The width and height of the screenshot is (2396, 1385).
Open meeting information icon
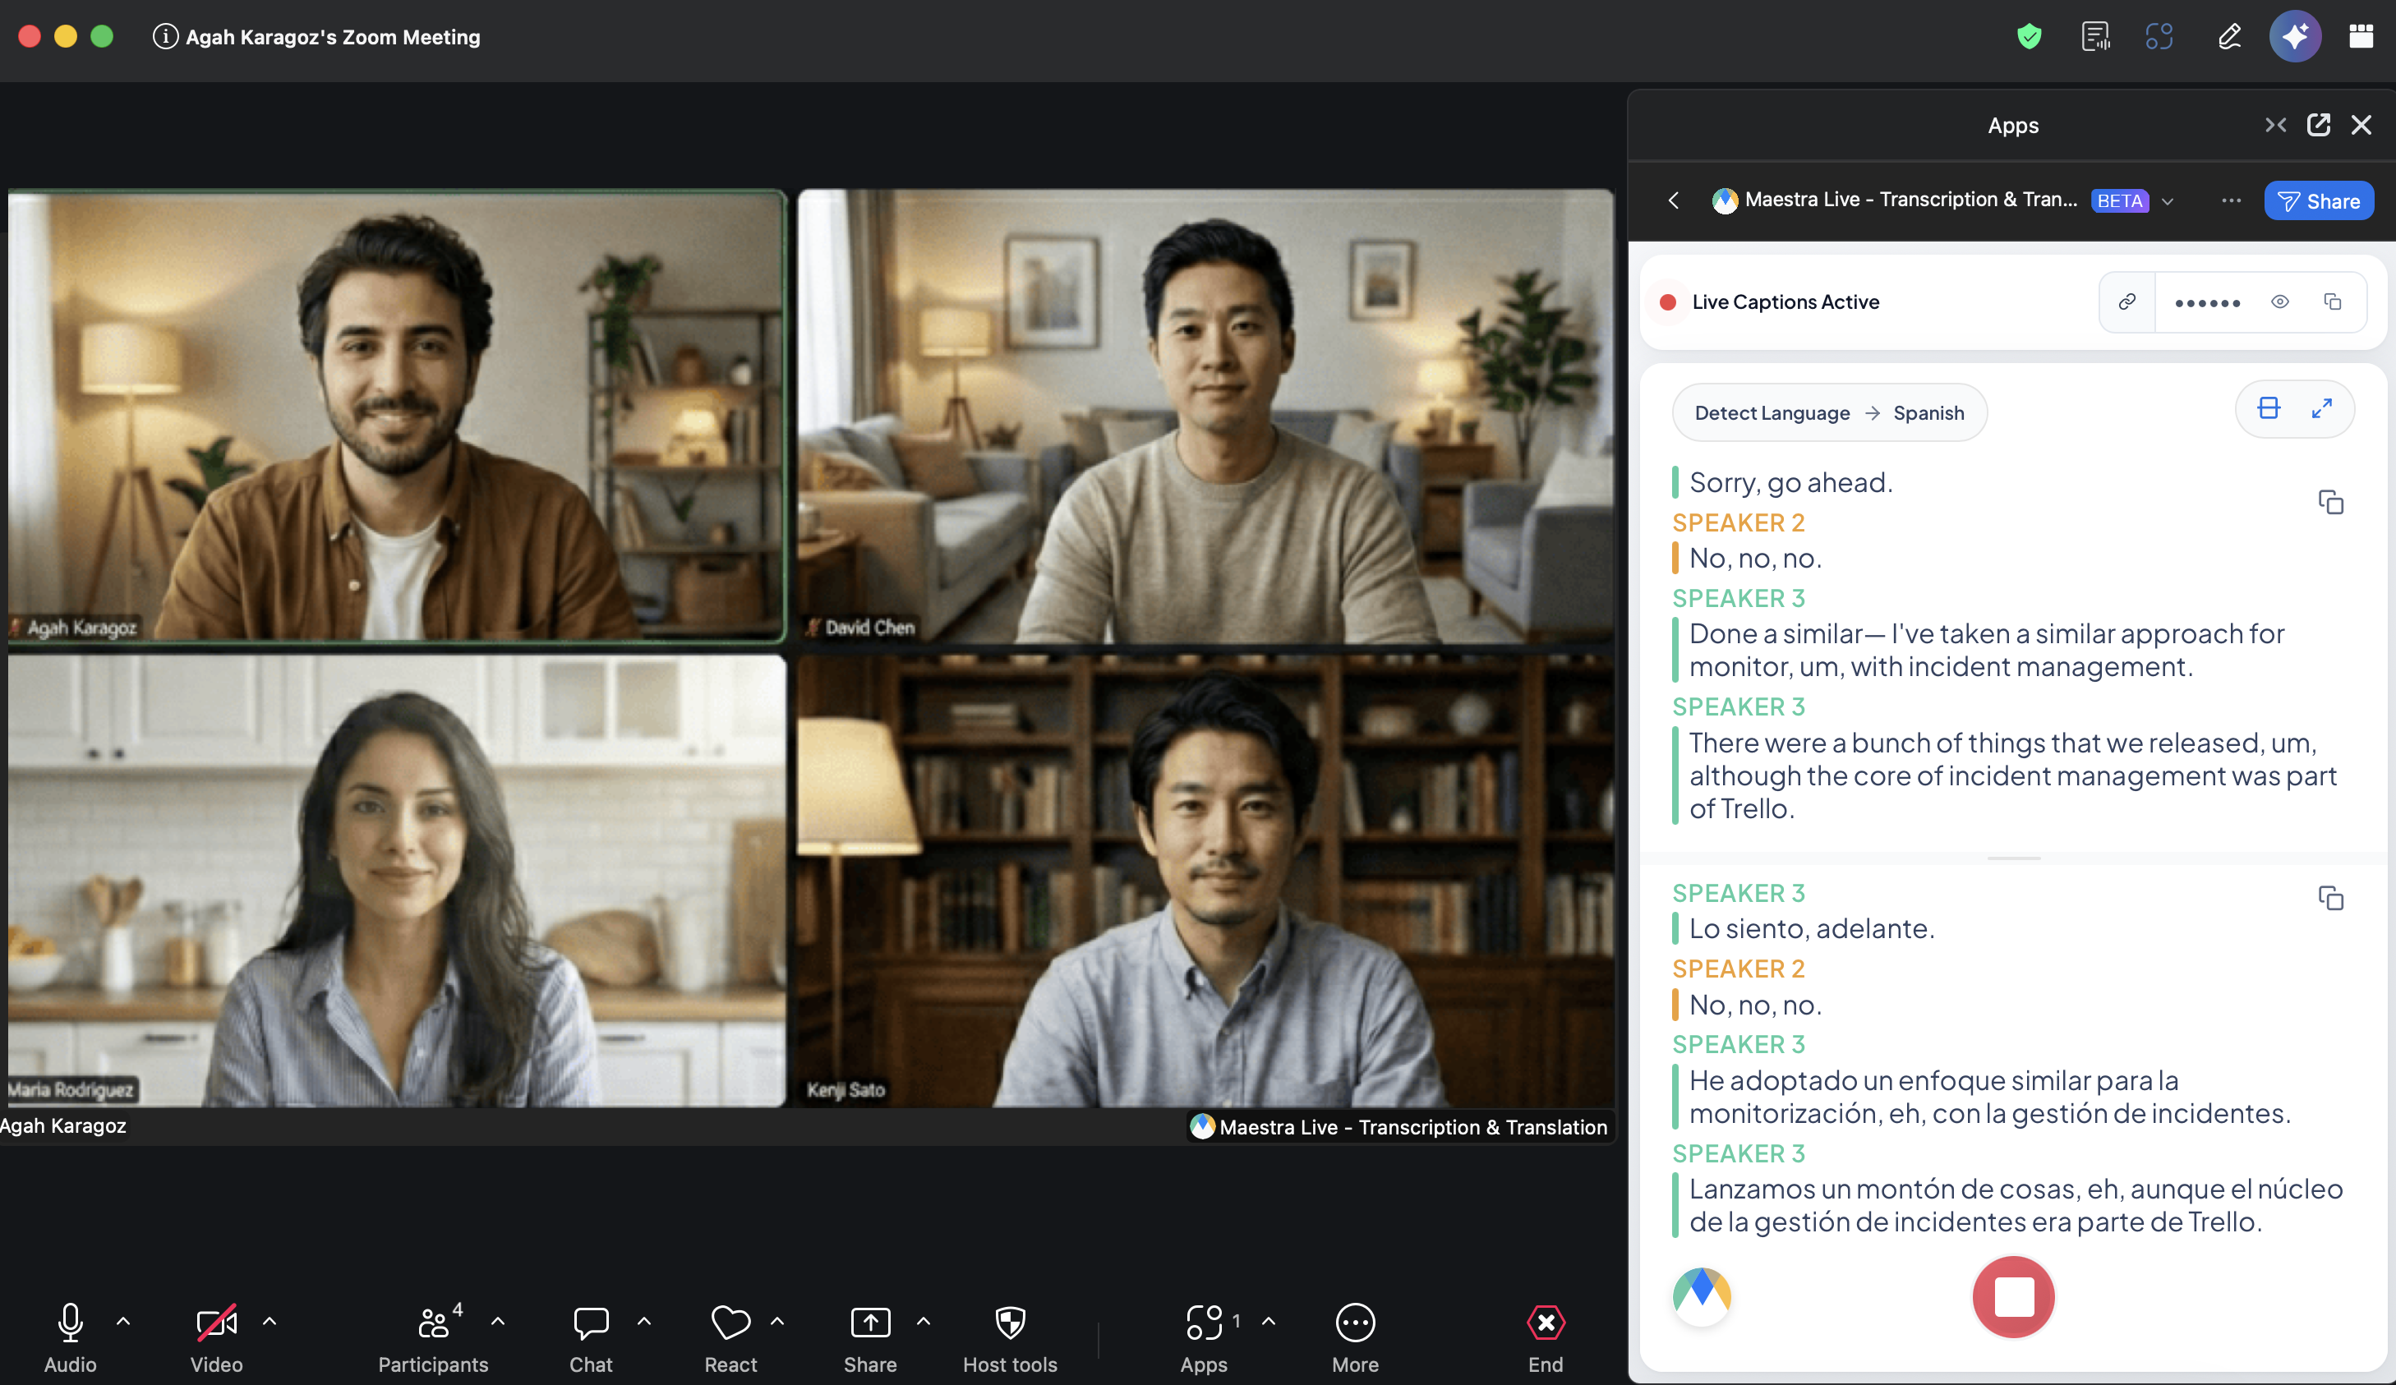[165, 36]
